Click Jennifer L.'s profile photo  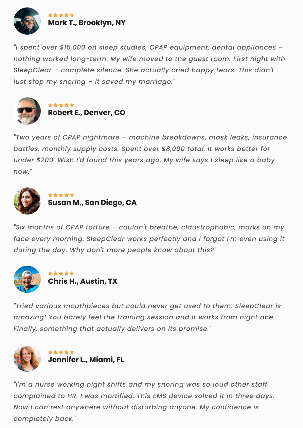tap(27, 358)
